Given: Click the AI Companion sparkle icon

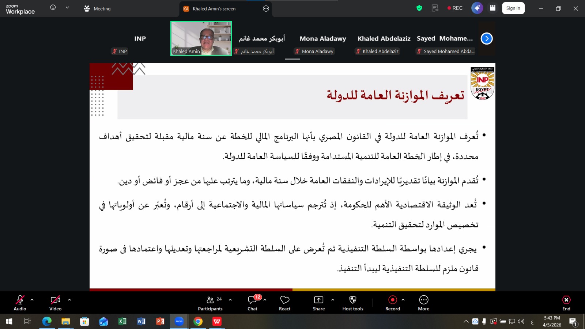Looking at the screenshot, I should [x=477, y=8].
